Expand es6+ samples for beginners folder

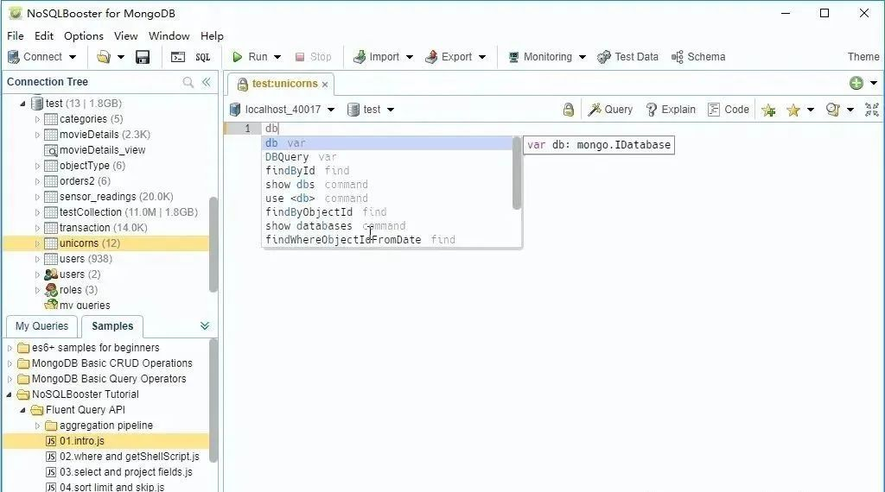10,349
